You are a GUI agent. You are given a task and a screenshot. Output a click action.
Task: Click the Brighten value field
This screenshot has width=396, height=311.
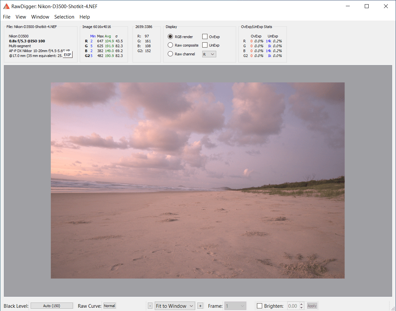point(293,306)
